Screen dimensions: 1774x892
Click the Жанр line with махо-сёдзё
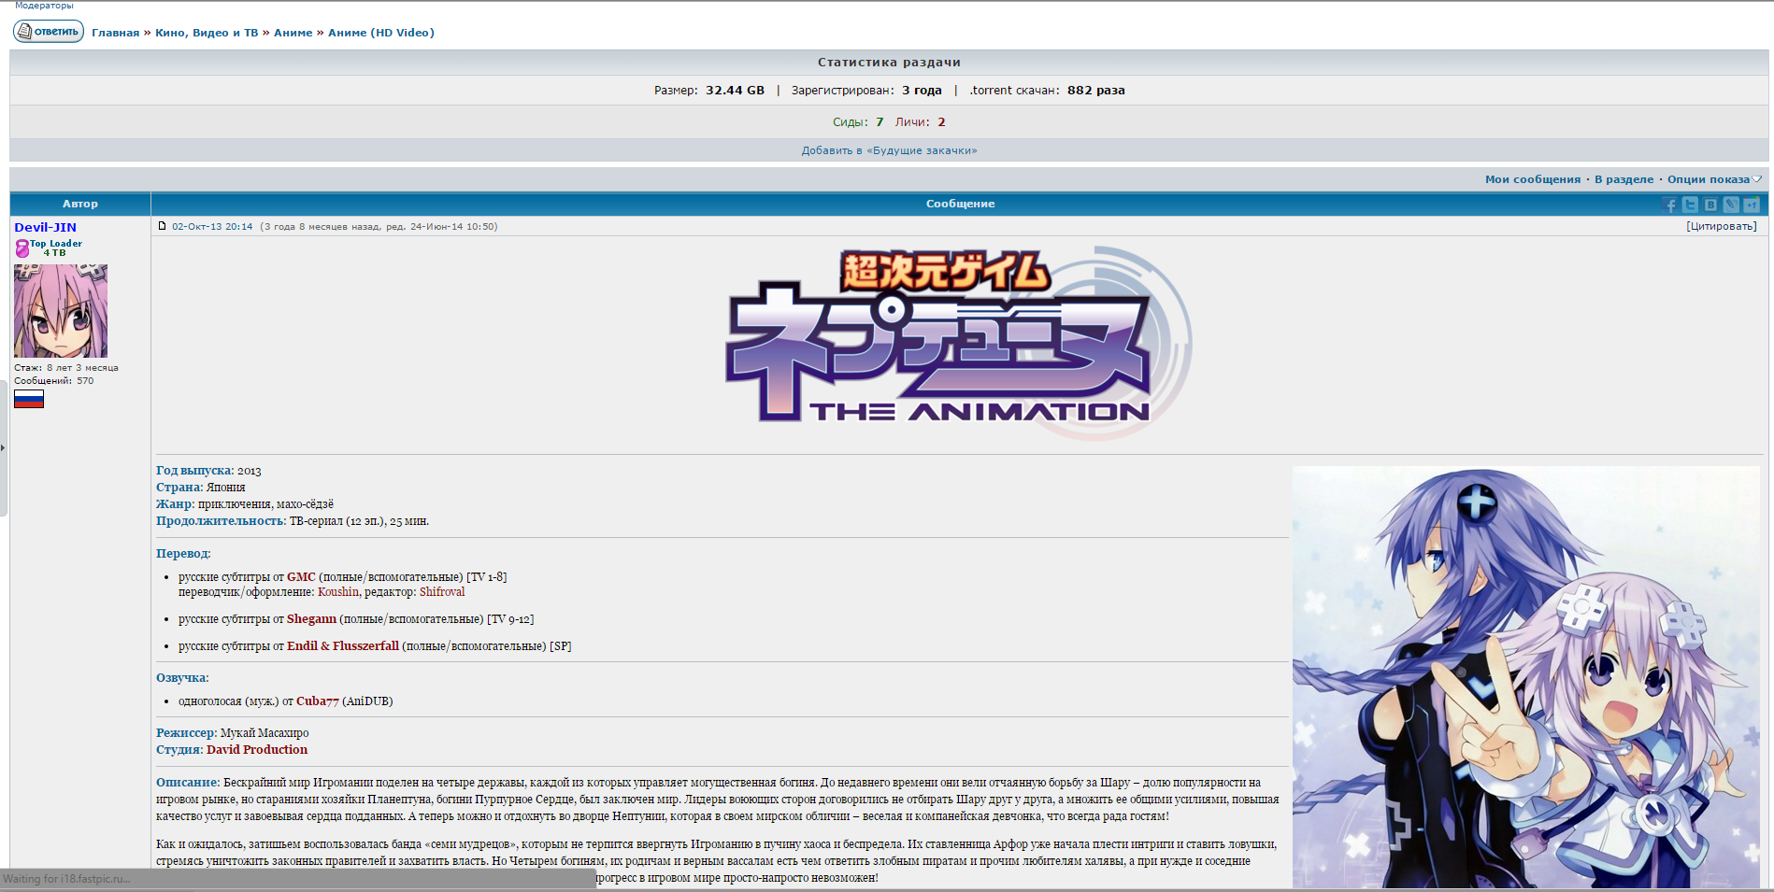tap(245, 504)
